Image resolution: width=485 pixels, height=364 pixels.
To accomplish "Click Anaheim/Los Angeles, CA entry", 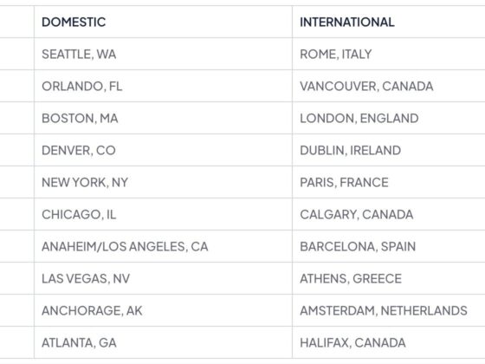I will [125, 246].
